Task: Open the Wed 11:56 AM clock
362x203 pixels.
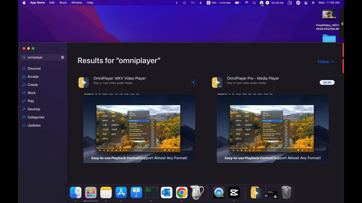Action: 329,3
